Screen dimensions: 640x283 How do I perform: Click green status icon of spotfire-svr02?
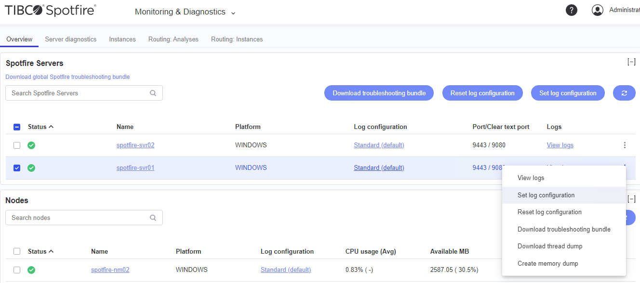(31, 145)
